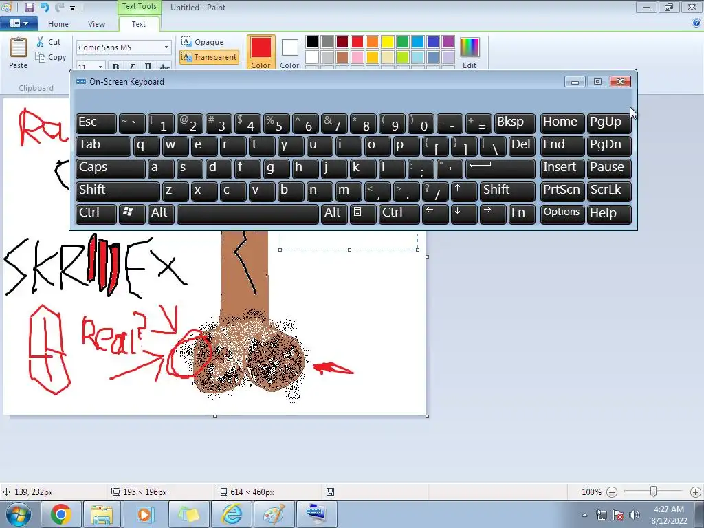
Task: Click the down arrow key on On-Screen Keyboard
Action: coord(464,213)
